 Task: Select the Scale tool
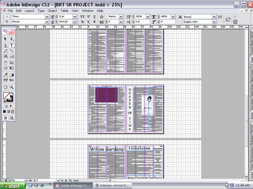12,63
